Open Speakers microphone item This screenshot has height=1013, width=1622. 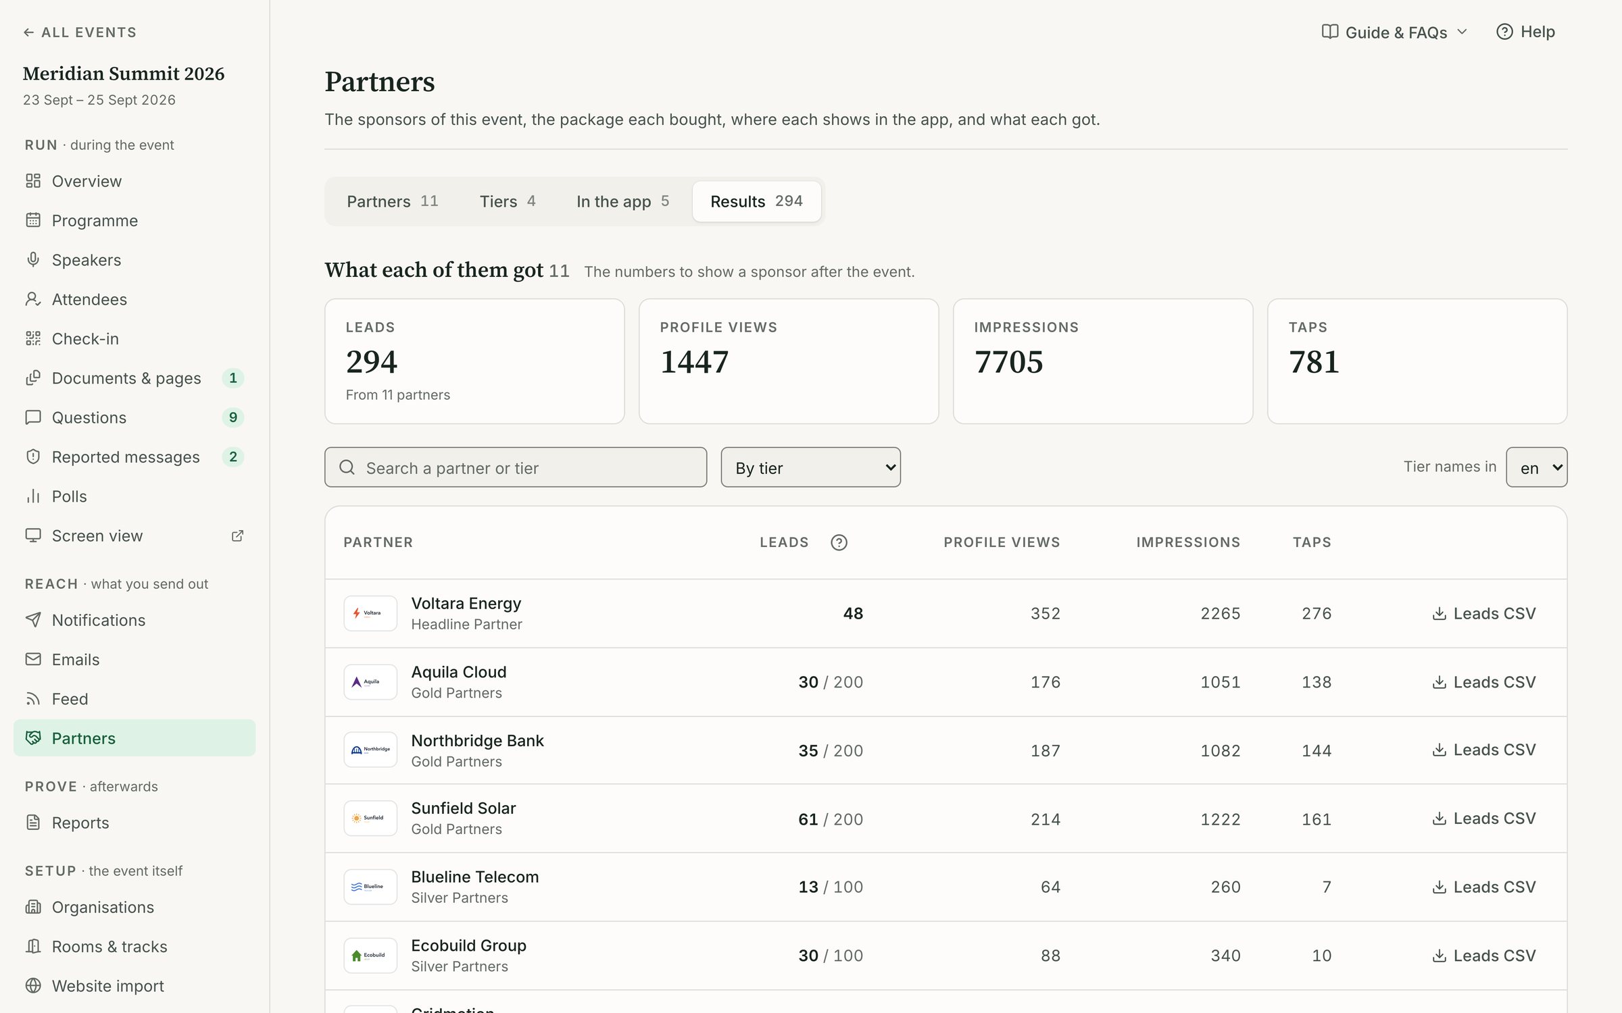coord(134,260)
